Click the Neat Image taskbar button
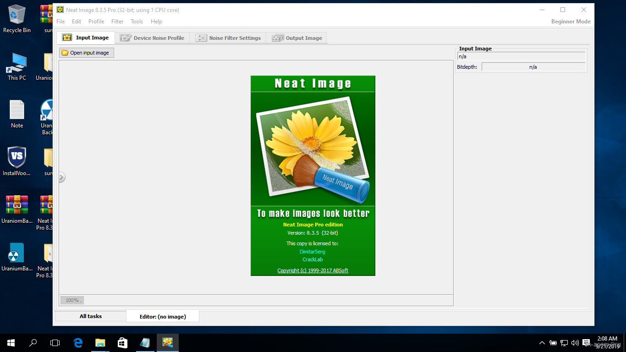 click(167, 342)
